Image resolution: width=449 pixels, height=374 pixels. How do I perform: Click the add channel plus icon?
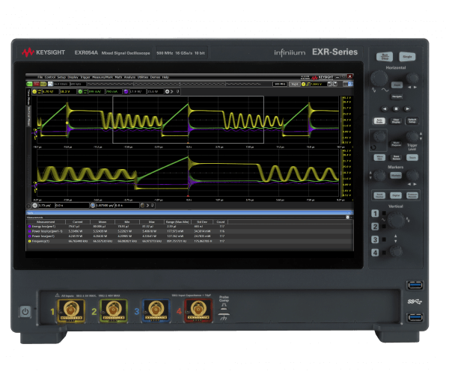point(167,91)
